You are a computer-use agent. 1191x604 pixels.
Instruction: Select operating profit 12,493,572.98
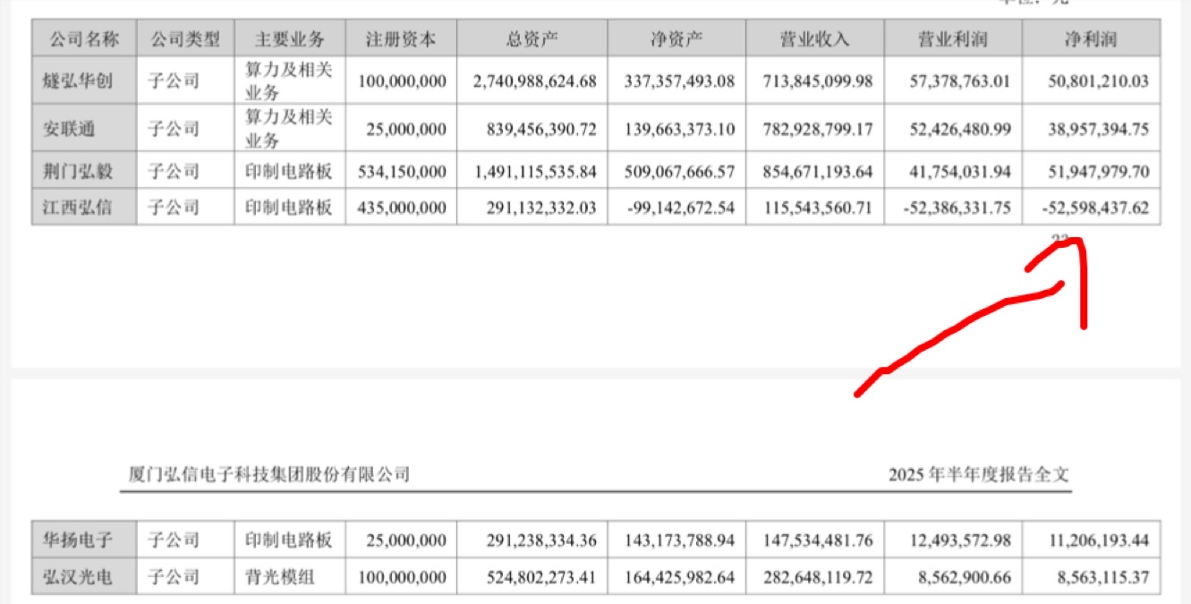[x=958, y=540]
